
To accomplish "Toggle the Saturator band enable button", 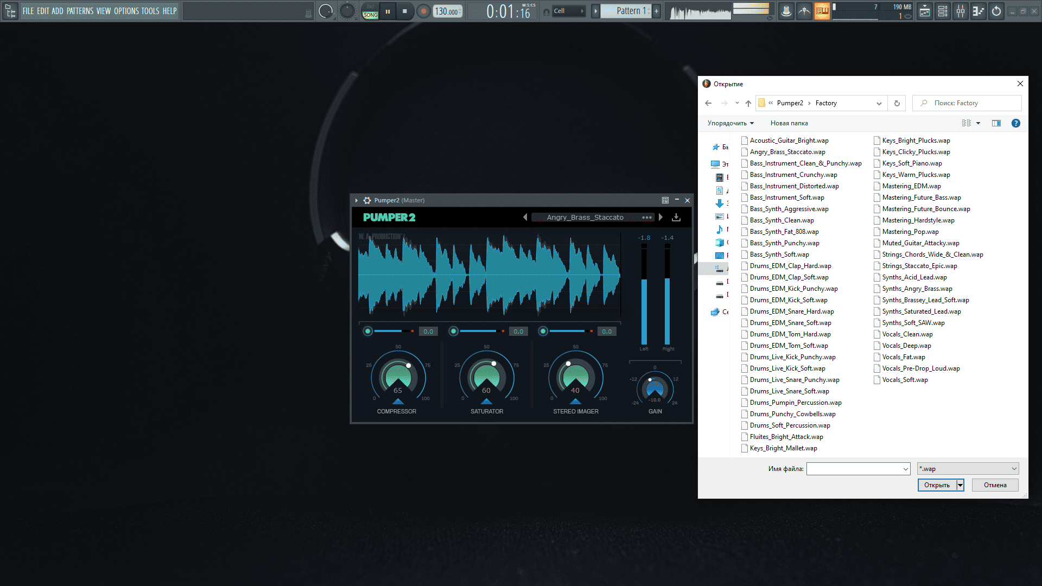I will 454,331.
